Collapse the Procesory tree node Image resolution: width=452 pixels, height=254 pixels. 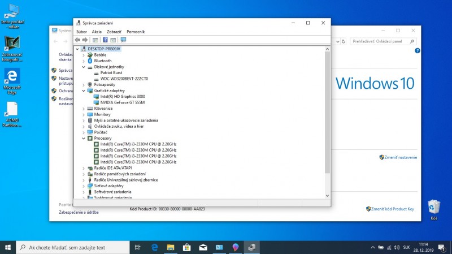(x=84, y=138)
